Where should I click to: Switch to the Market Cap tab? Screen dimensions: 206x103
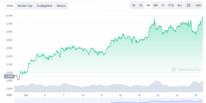pyautogui.click(x=25, y=6)
